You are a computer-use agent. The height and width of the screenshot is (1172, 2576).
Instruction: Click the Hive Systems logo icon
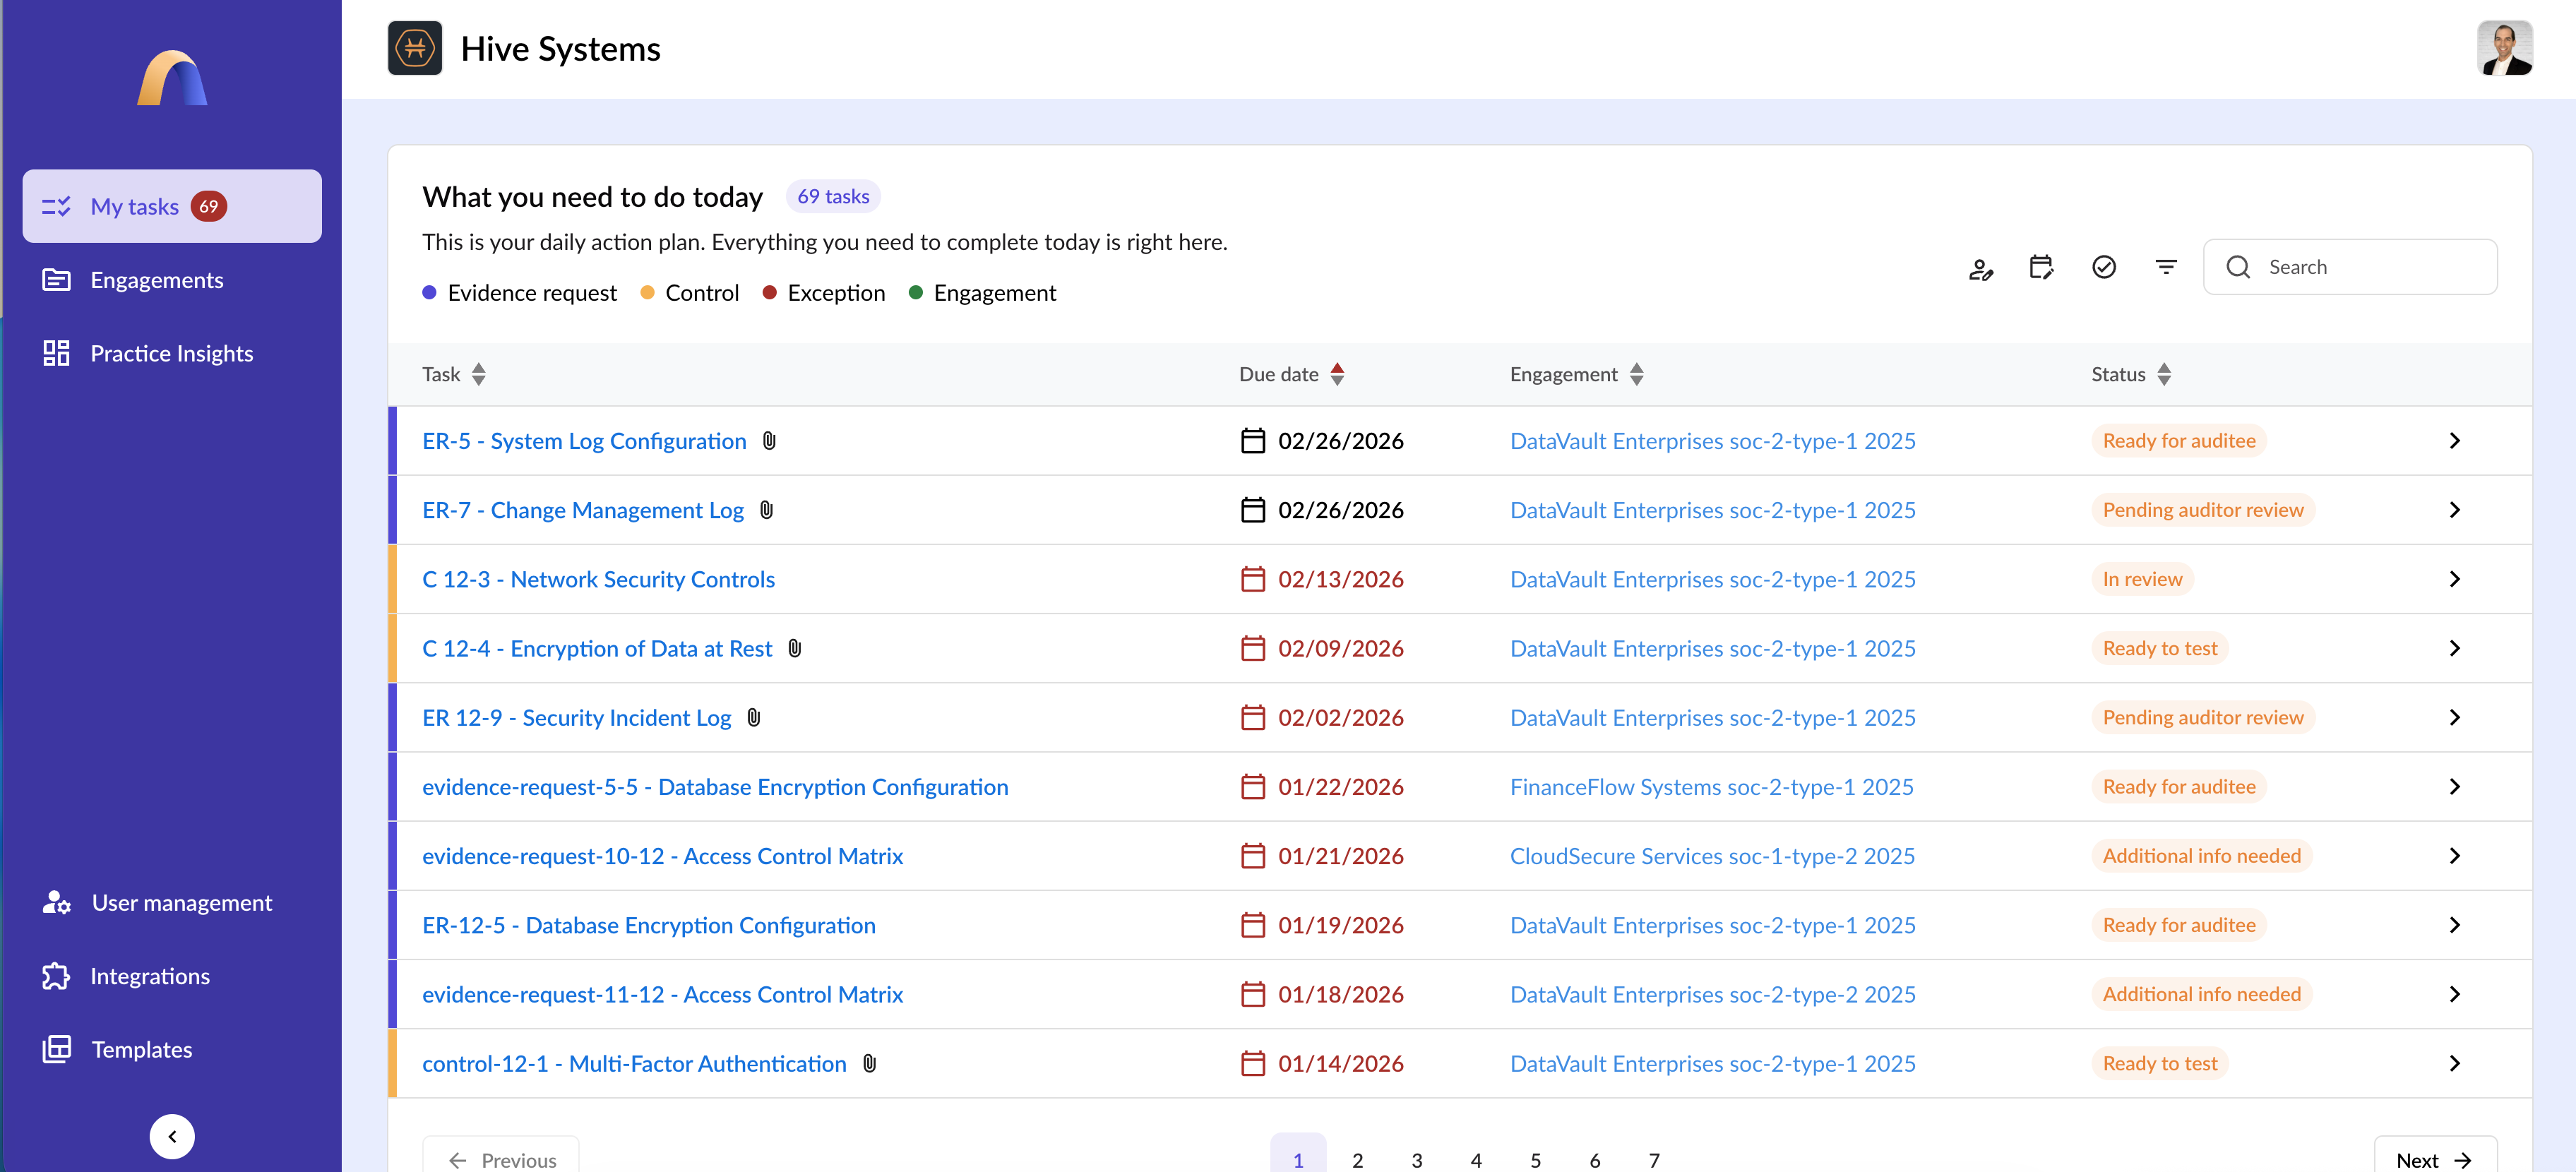click(415, 49)
